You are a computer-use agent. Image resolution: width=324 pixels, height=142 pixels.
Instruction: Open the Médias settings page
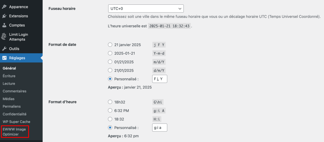tap(9, 99)
